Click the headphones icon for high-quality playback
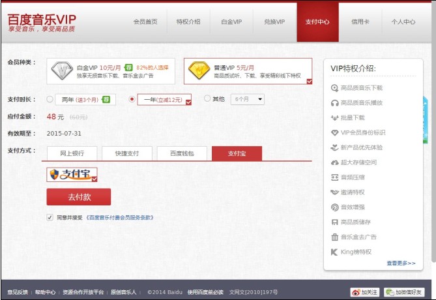The height and width of the screenshot is (300, 436). 334,103
